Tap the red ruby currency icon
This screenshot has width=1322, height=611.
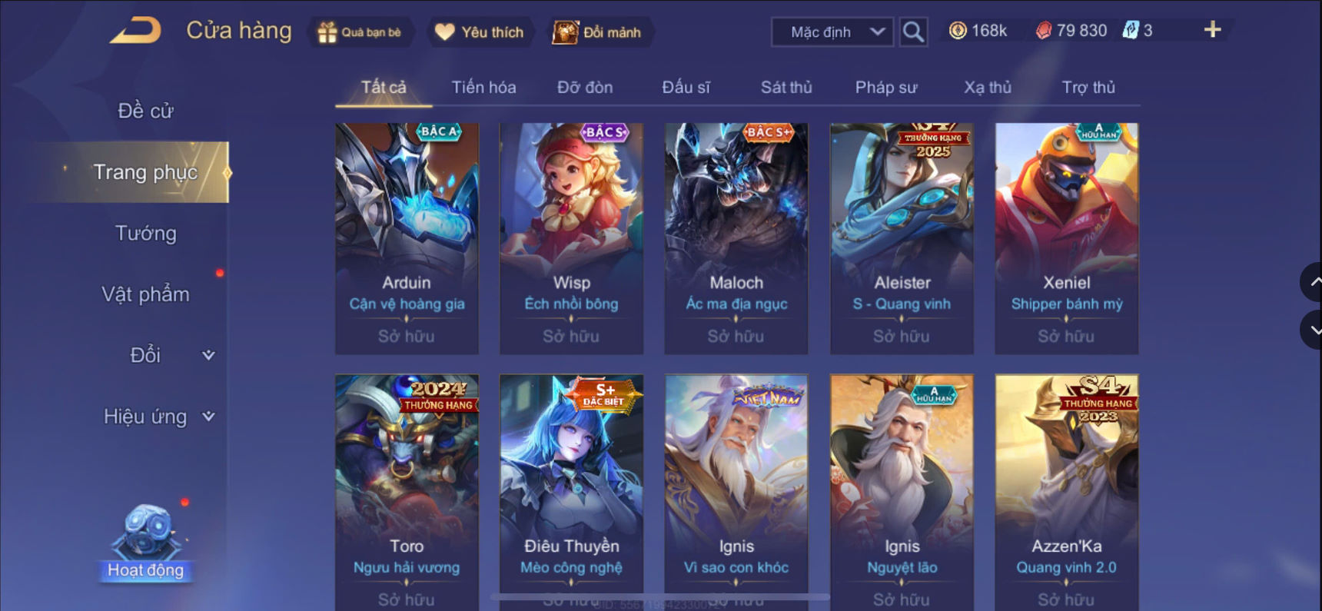pyautogui.click(x=1044, y=31)
